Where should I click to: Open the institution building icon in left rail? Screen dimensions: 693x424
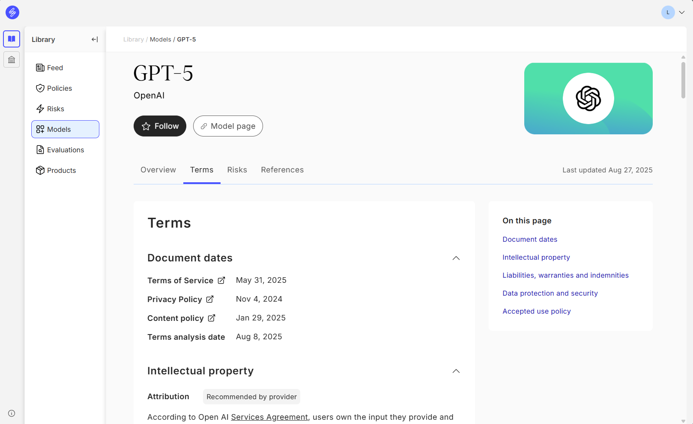(12, 59)
